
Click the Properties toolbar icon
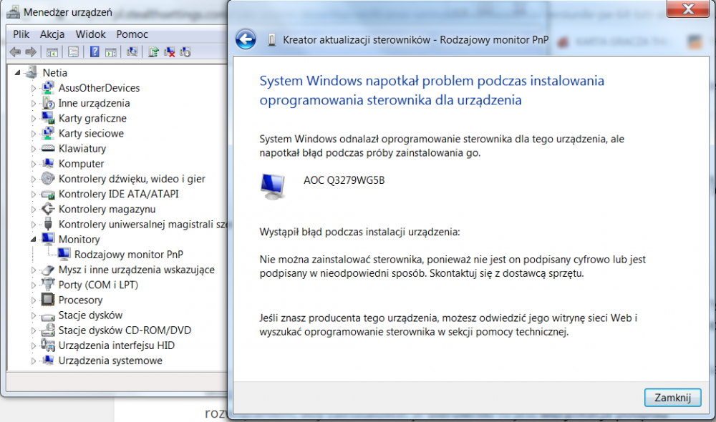click(x=73, y=51)
